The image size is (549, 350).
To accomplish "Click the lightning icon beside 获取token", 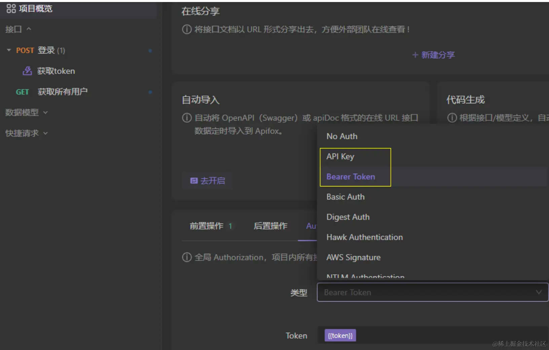I will click(27, 71).
